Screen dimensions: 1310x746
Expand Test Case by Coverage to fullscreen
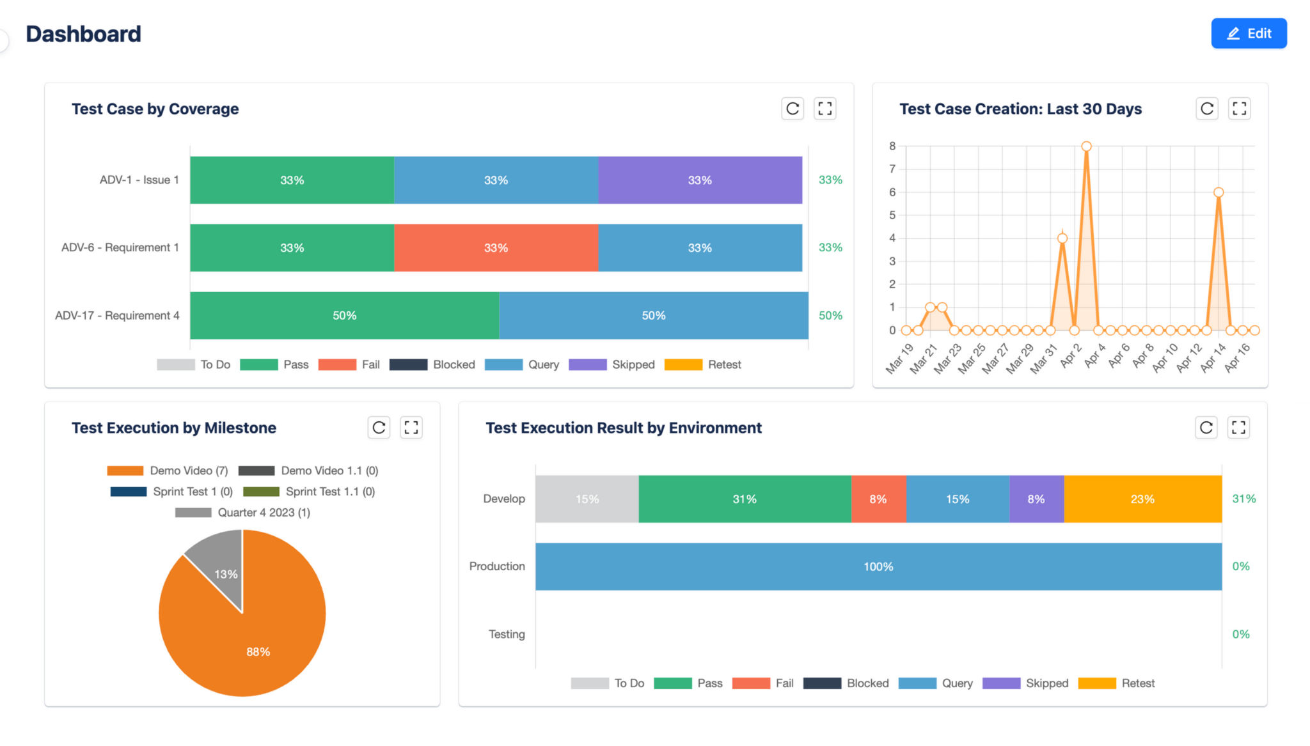pos(825,109)
